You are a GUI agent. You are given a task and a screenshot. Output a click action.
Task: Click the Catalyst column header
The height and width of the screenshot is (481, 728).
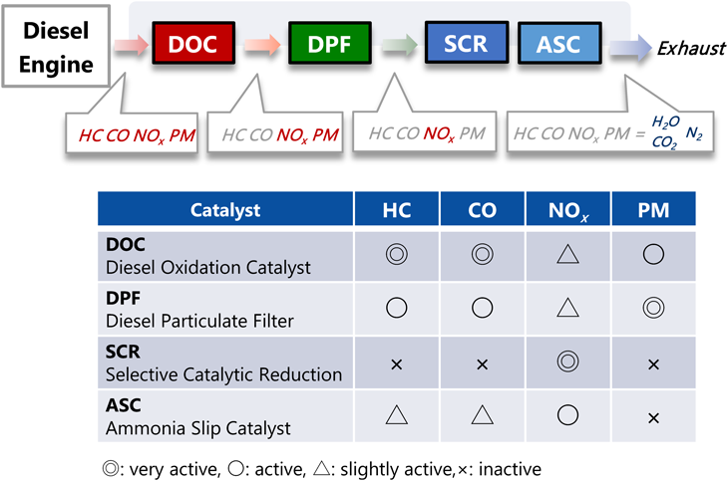225,209
